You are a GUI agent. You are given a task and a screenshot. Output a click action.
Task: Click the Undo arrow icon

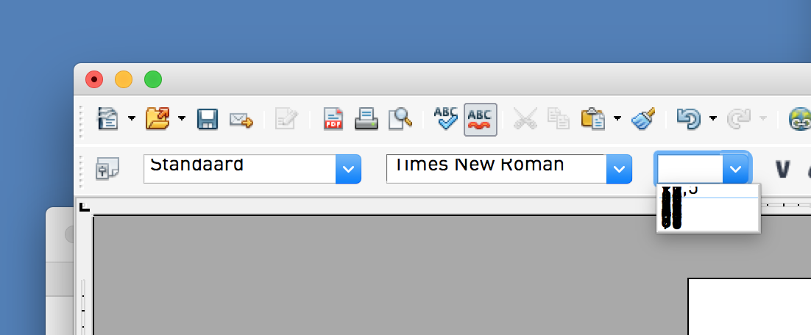pyautogui.click(x=688, y=118)
